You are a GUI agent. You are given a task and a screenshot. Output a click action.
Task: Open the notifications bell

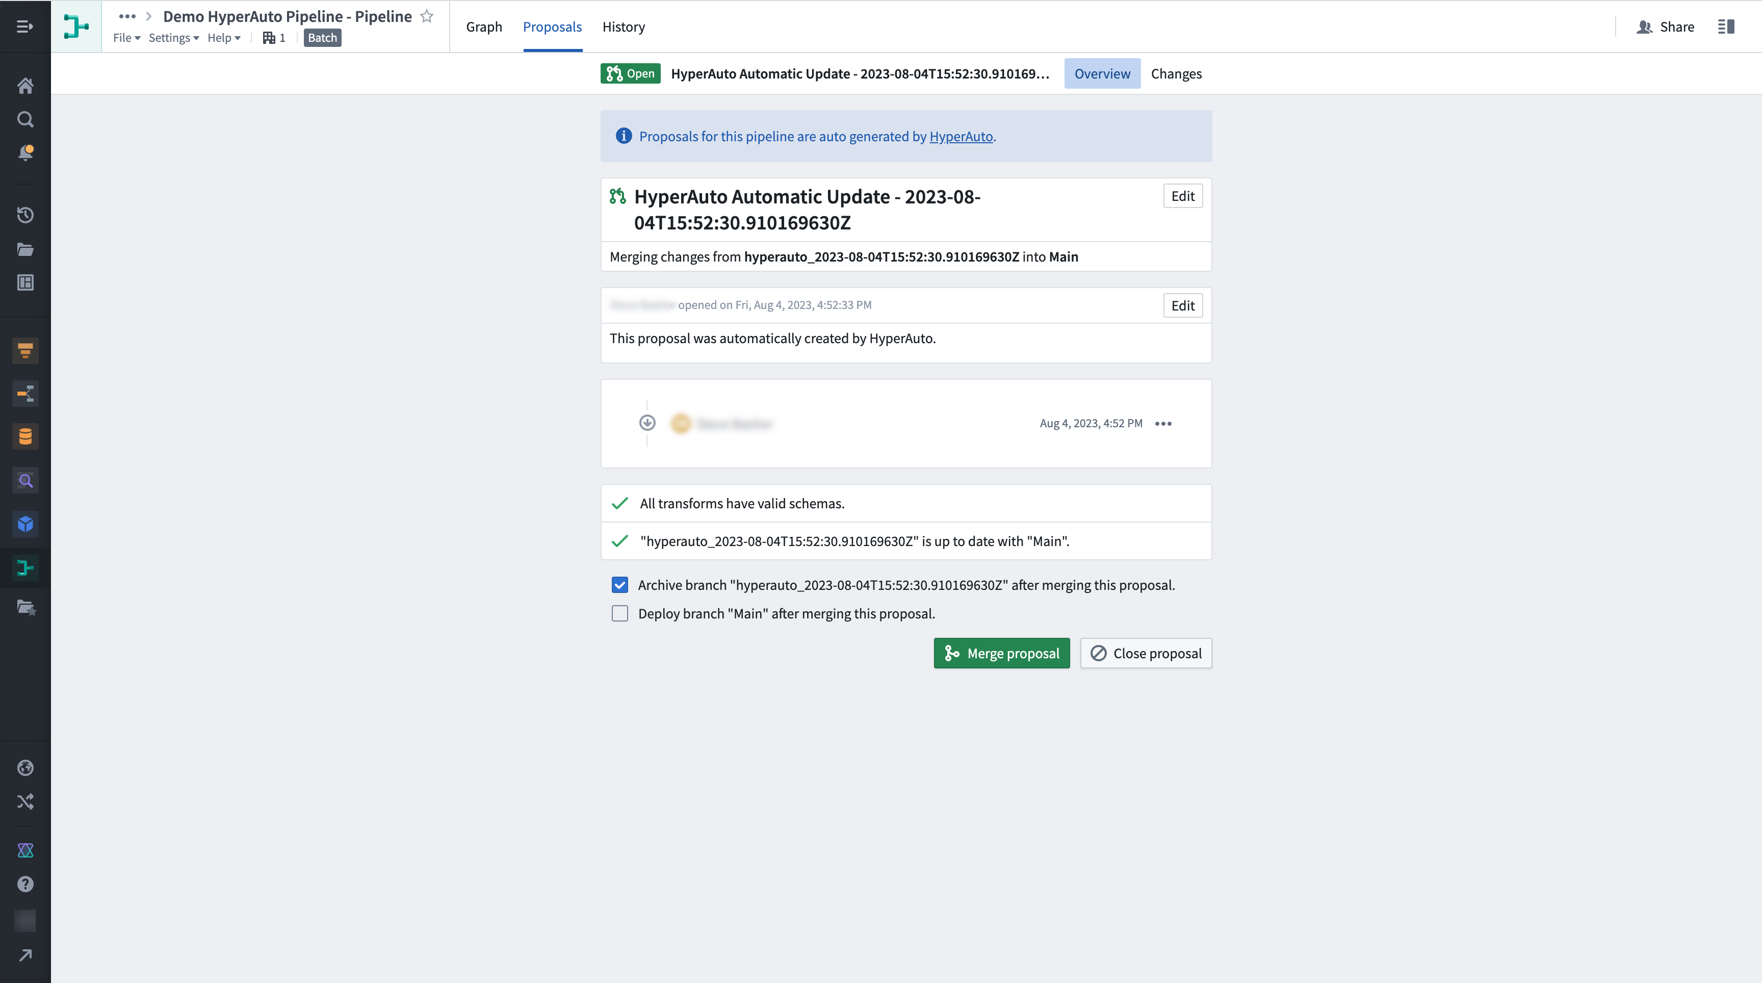click(25, 152)
